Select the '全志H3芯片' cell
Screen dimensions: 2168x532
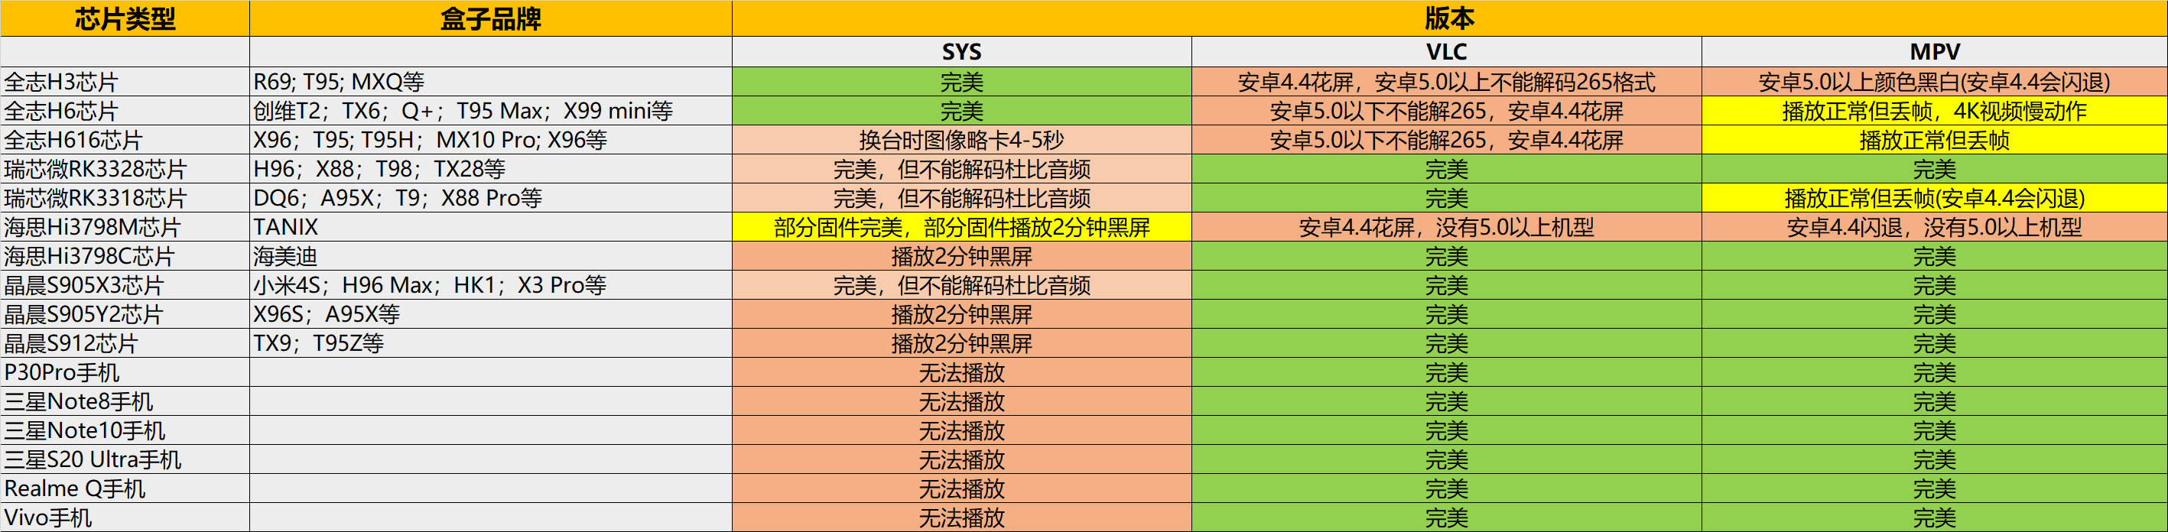[x=125, y=82]
